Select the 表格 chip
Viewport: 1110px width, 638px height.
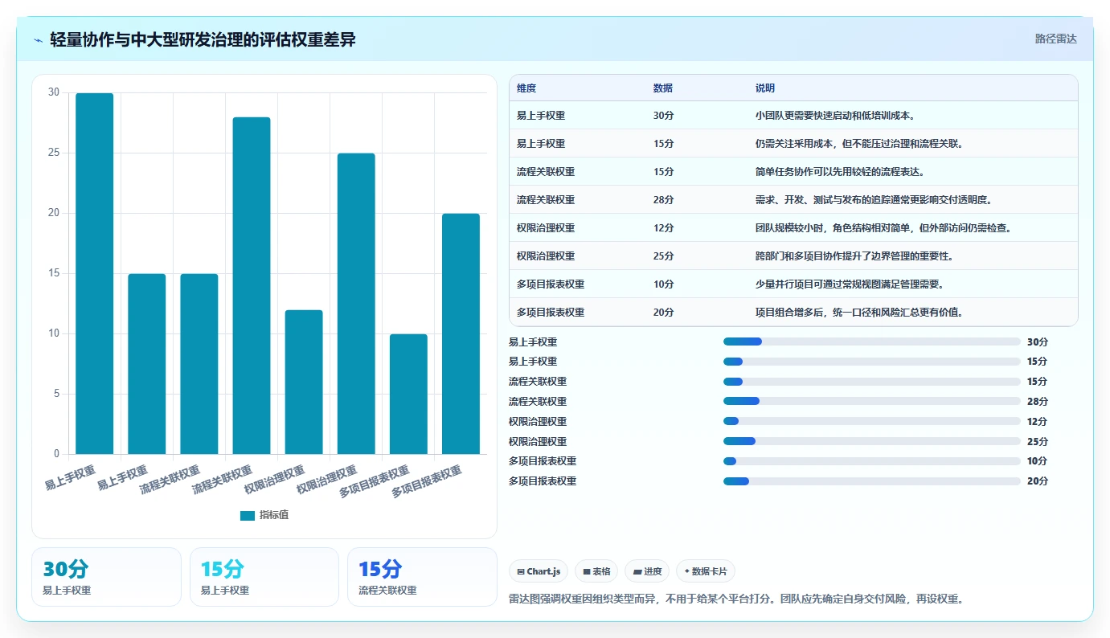coord(596,571)
